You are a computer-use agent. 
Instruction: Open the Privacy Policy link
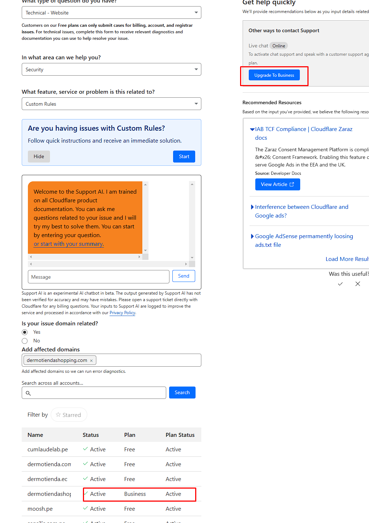tap(122, 313)
